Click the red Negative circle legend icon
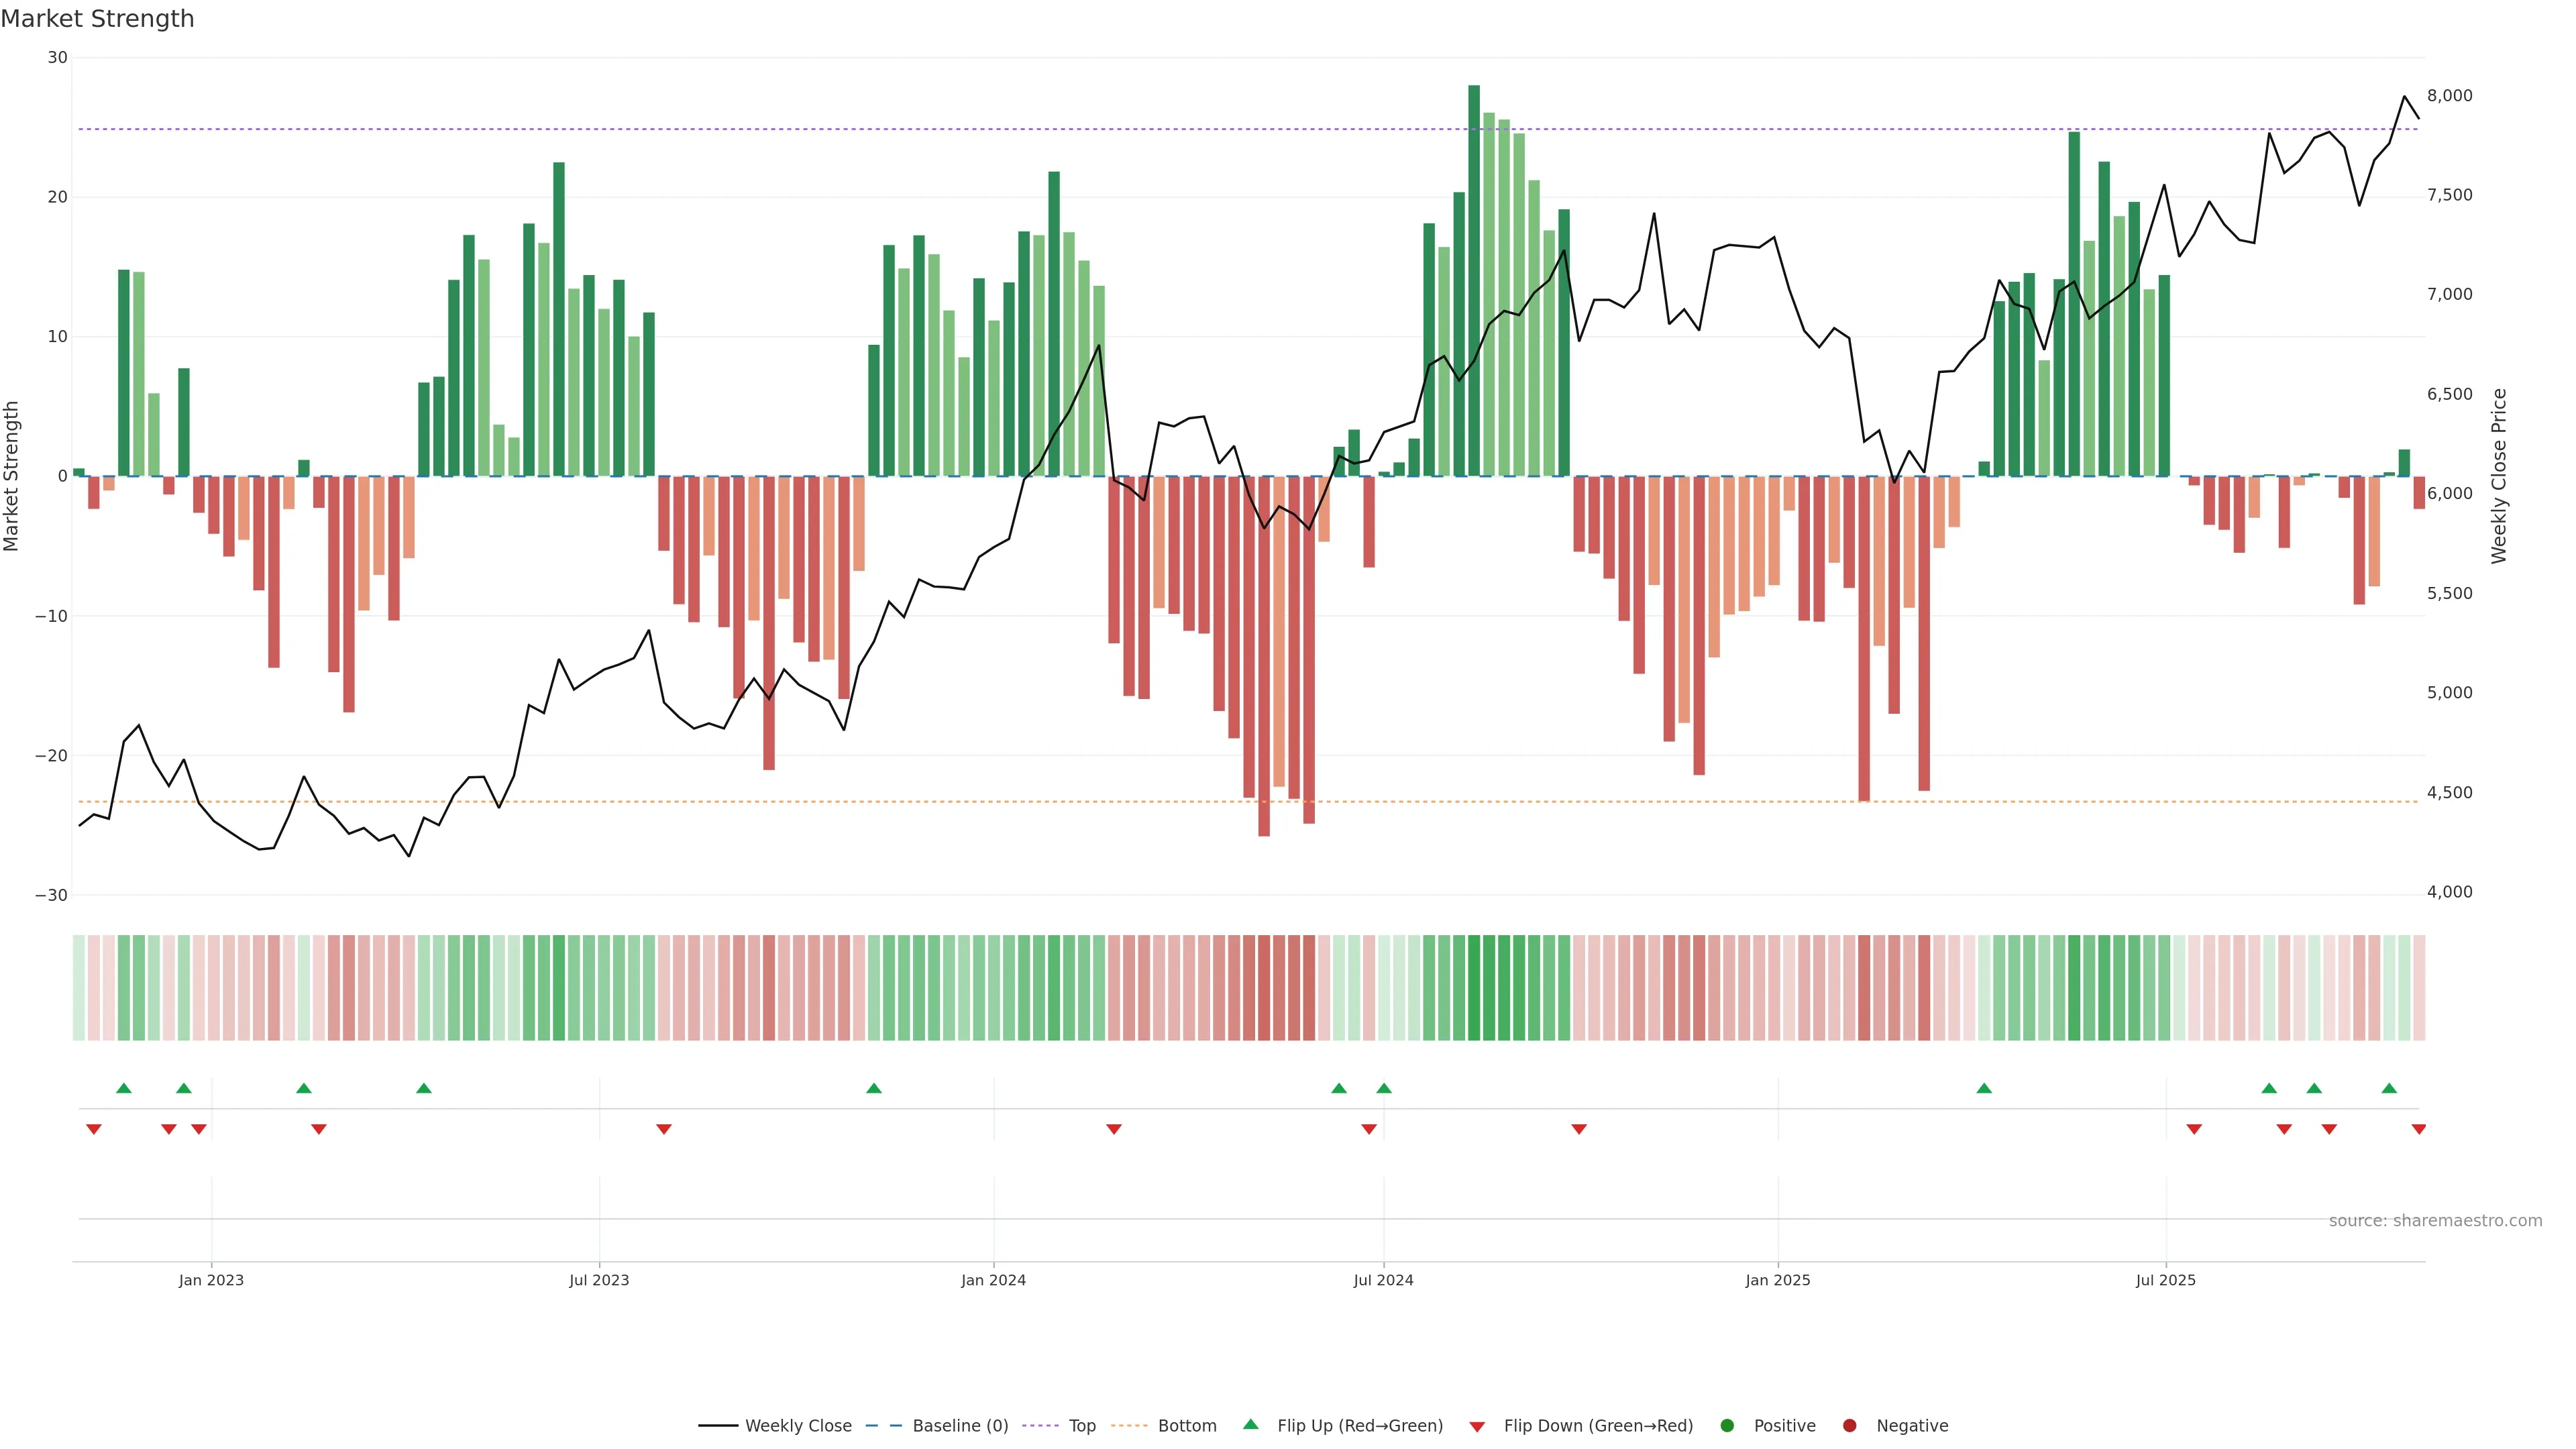Viewport: 2576px width, 1449px height. (x=1849, y=1426)
